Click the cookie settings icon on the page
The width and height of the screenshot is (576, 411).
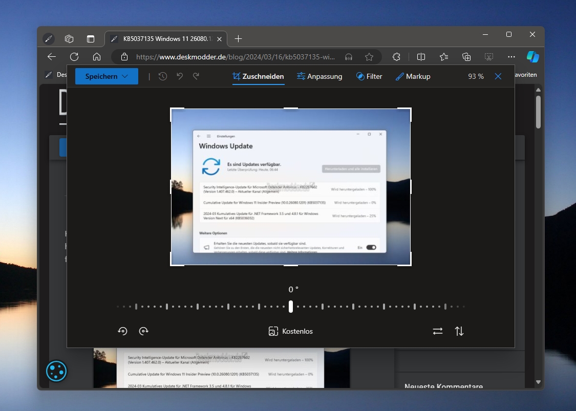[56, 371]
